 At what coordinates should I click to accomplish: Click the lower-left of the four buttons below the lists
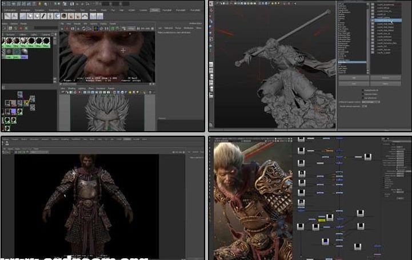coord(354,84)
